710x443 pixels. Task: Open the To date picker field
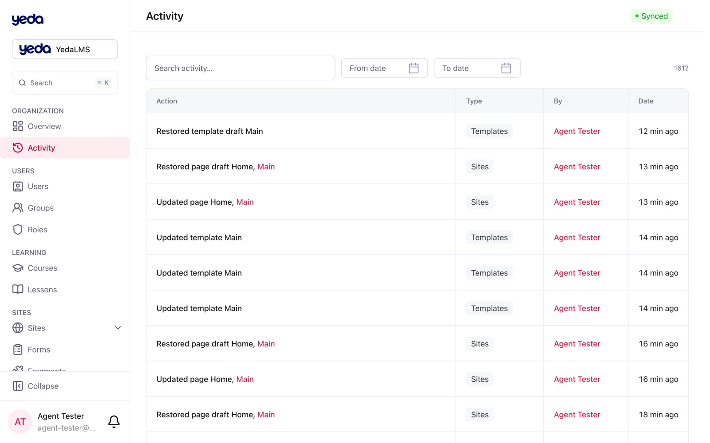point(477,68)
